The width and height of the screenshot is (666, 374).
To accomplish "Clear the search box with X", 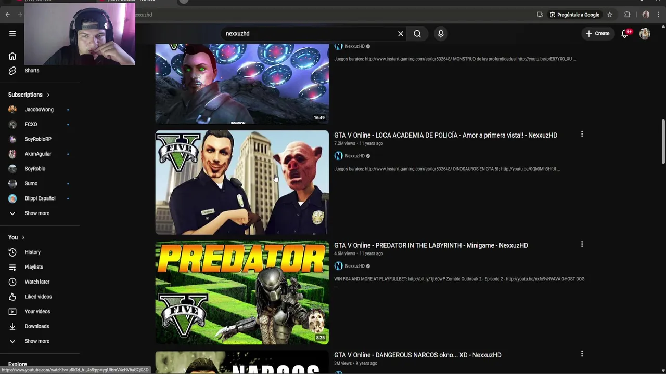I will (401, 34).
